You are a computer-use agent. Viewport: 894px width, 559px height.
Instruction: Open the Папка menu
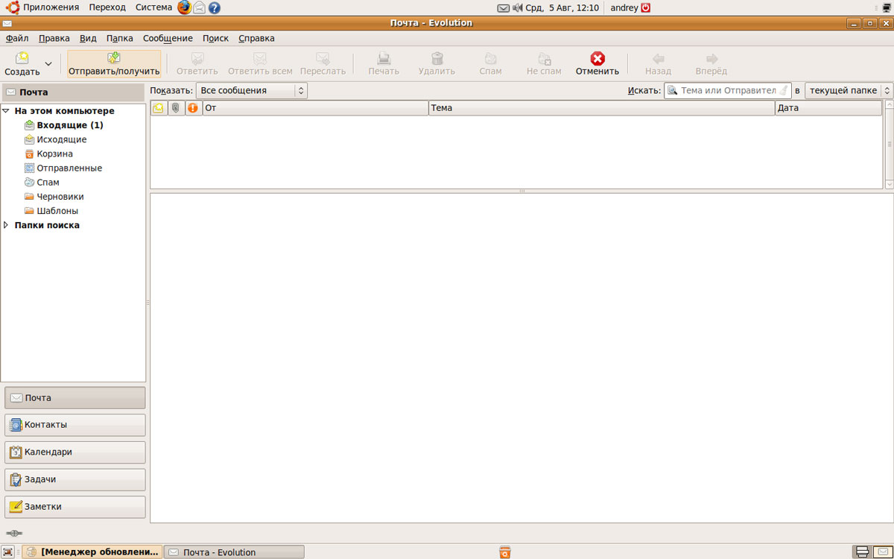tap(120, 38)
